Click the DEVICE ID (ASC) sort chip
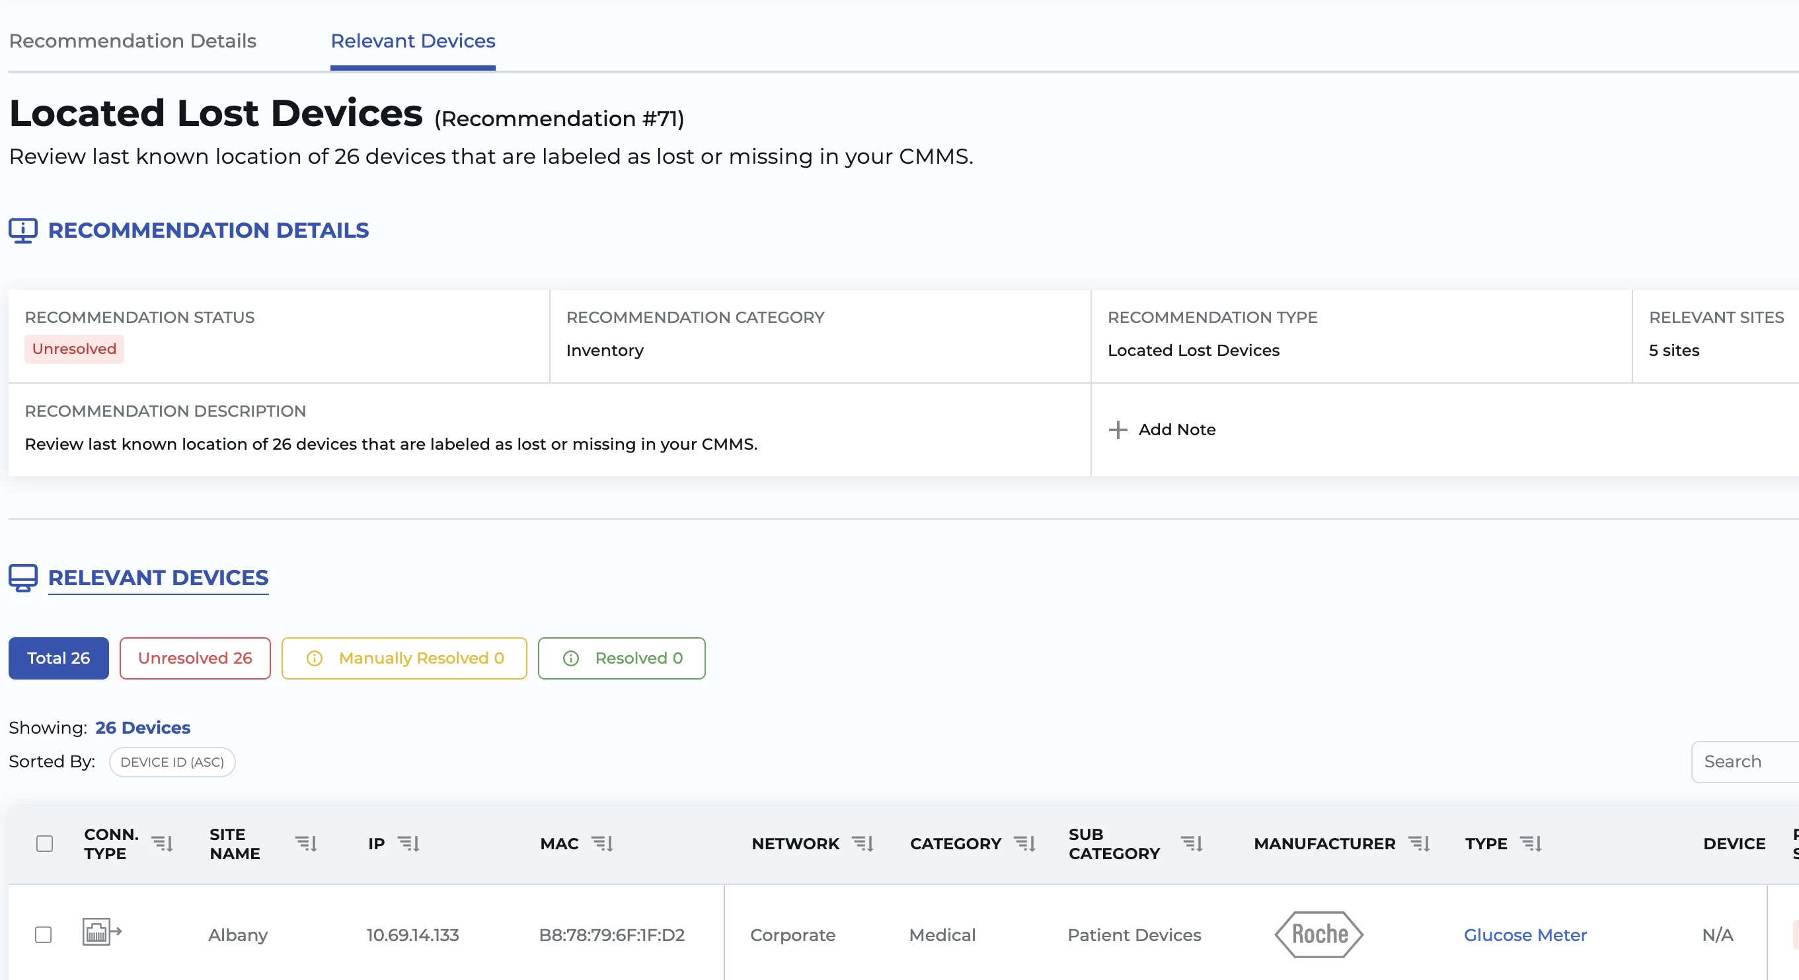 [x=172, y=761]
